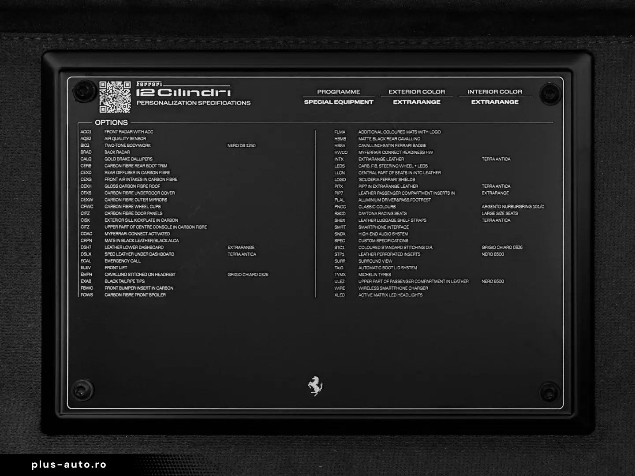Select "CARB. FIB. STEERING WHEEL + LEDS" option

pos(393,166)
